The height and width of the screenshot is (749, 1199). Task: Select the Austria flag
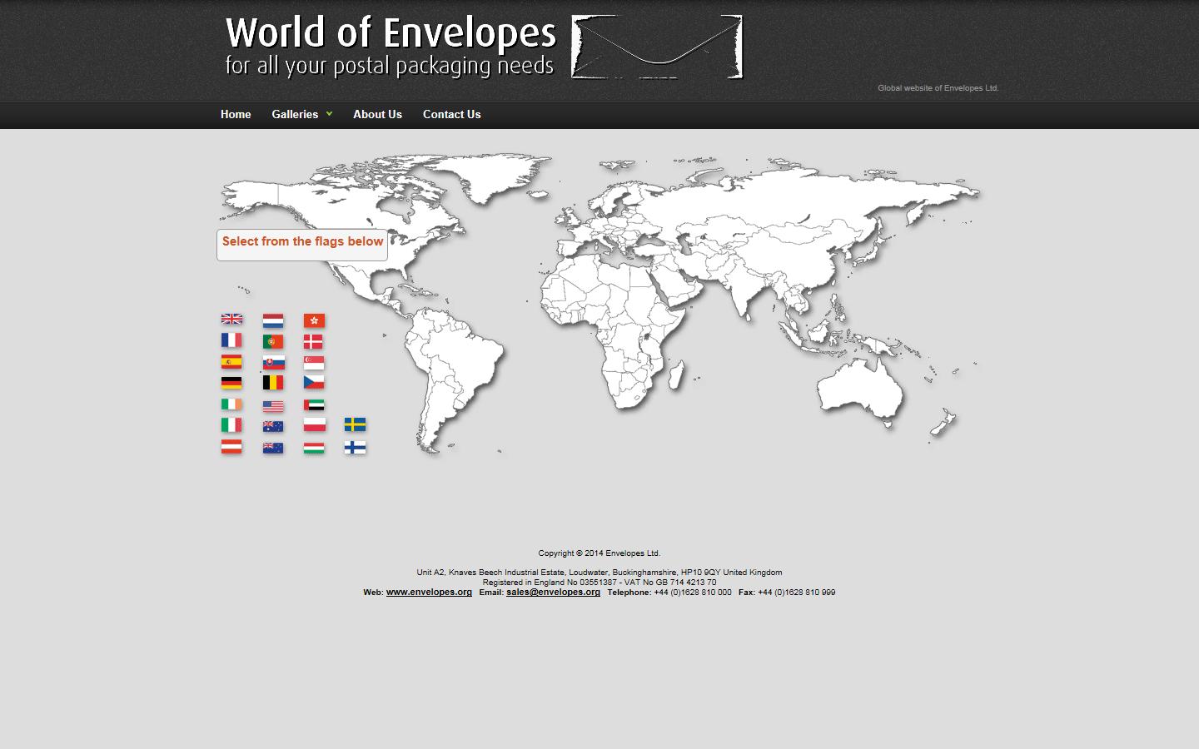(232, 447)
